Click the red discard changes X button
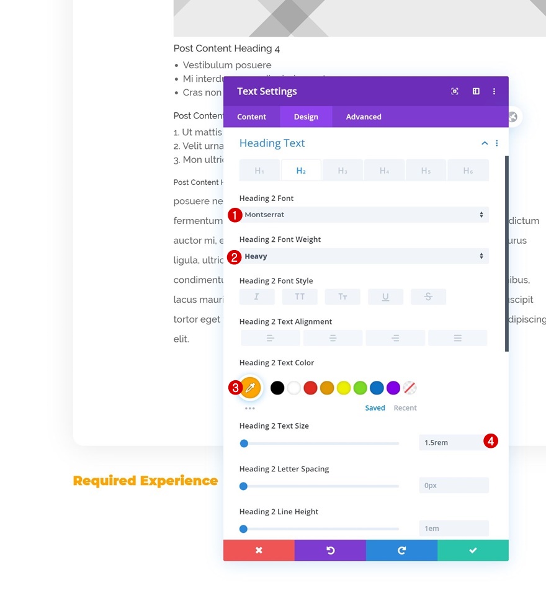This screenshot has height=593, width=546. [x=259, y=550]
